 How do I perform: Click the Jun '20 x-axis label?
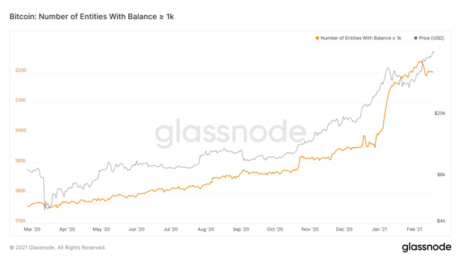(137, 229)
